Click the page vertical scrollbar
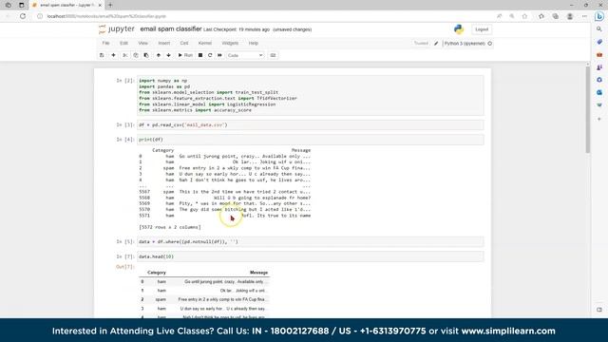 click(x=588, y=109)
